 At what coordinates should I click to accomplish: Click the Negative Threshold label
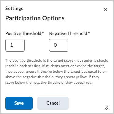68,33
